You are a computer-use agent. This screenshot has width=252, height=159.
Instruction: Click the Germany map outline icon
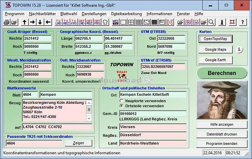[105, 22]
